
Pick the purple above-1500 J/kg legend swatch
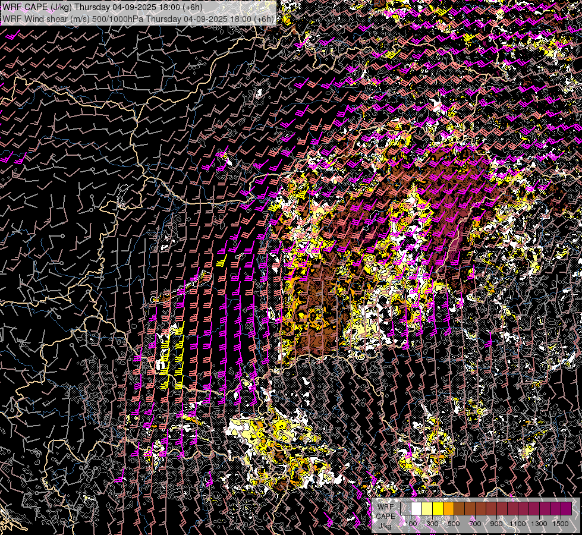567,509
